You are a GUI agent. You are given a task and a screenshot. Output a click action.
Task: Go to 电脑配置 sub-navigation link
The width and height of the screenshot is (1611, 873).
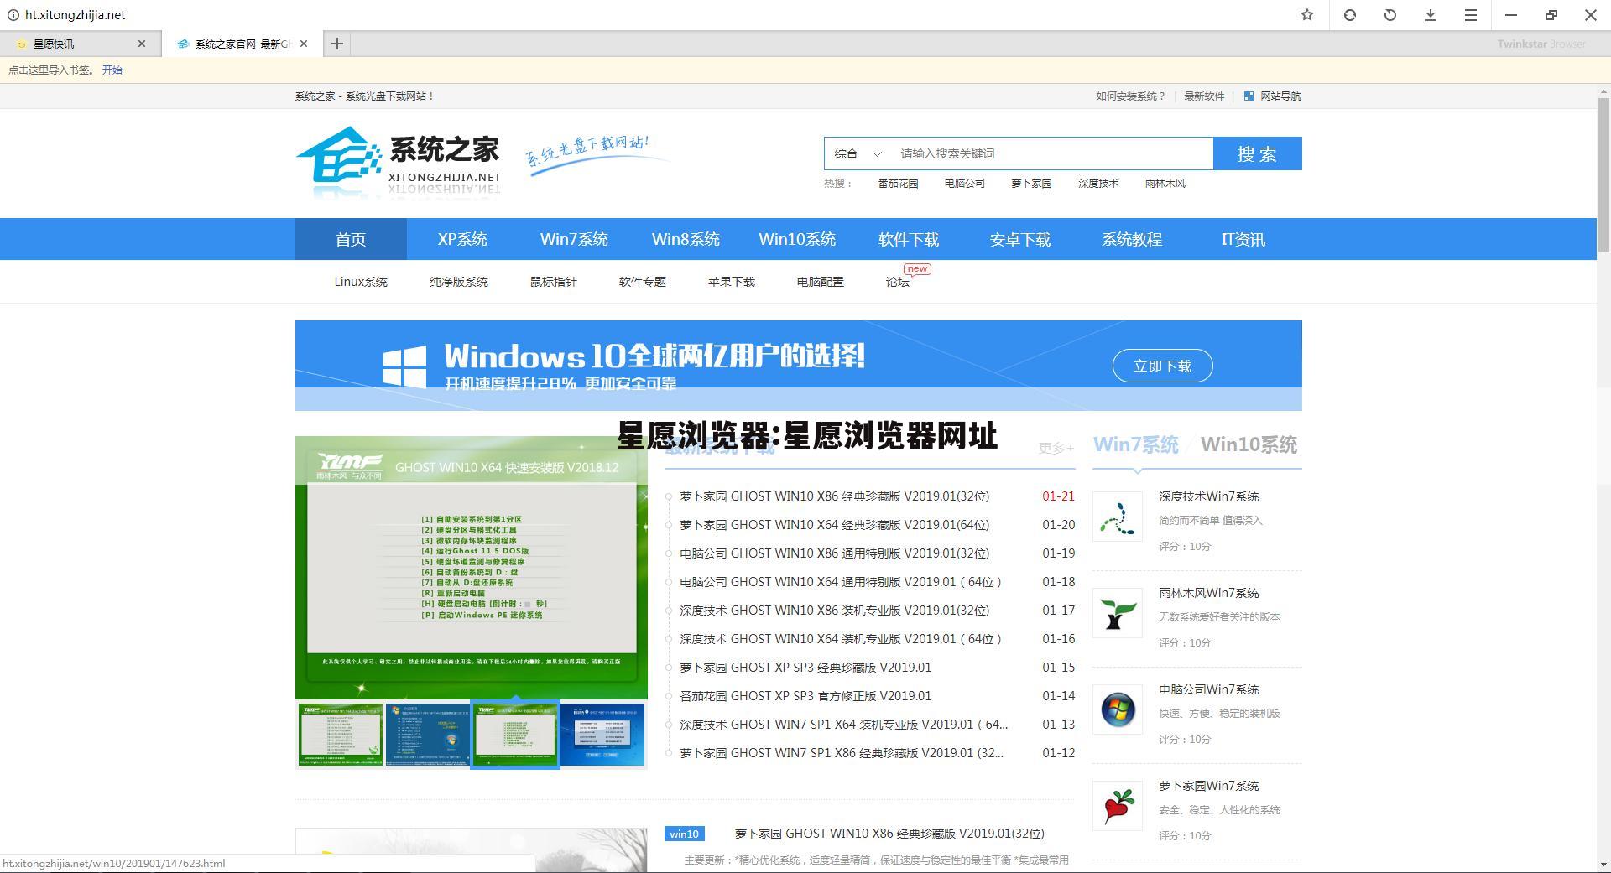(821, 282)
